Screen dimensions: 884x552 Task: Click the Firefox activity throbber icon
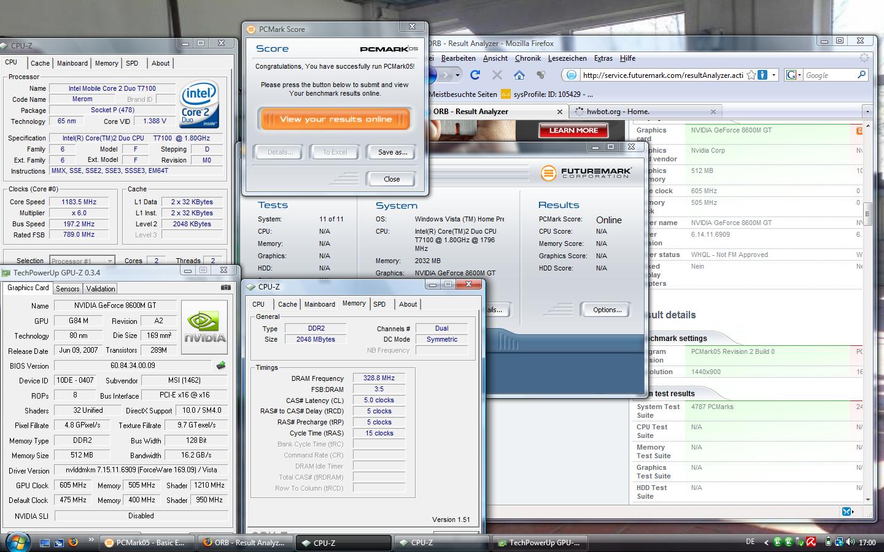(864, 58)
